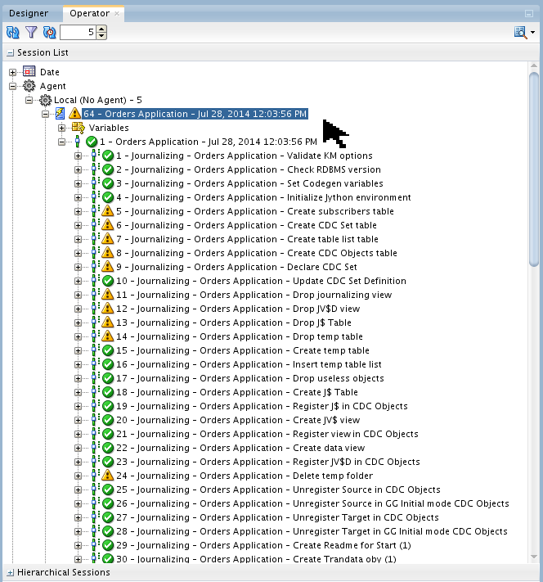Screen dimensions: 543x582
Task: Click green success icon on step 10
Action: 108,281
